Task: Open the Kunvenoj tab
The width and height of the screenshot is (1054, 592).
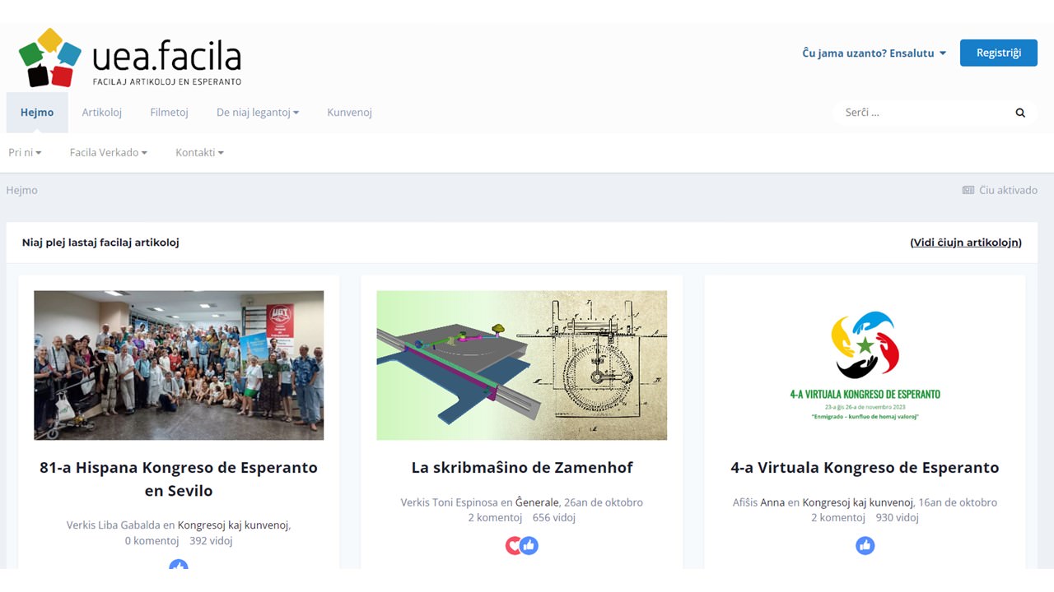Action: tap(349, 113)
